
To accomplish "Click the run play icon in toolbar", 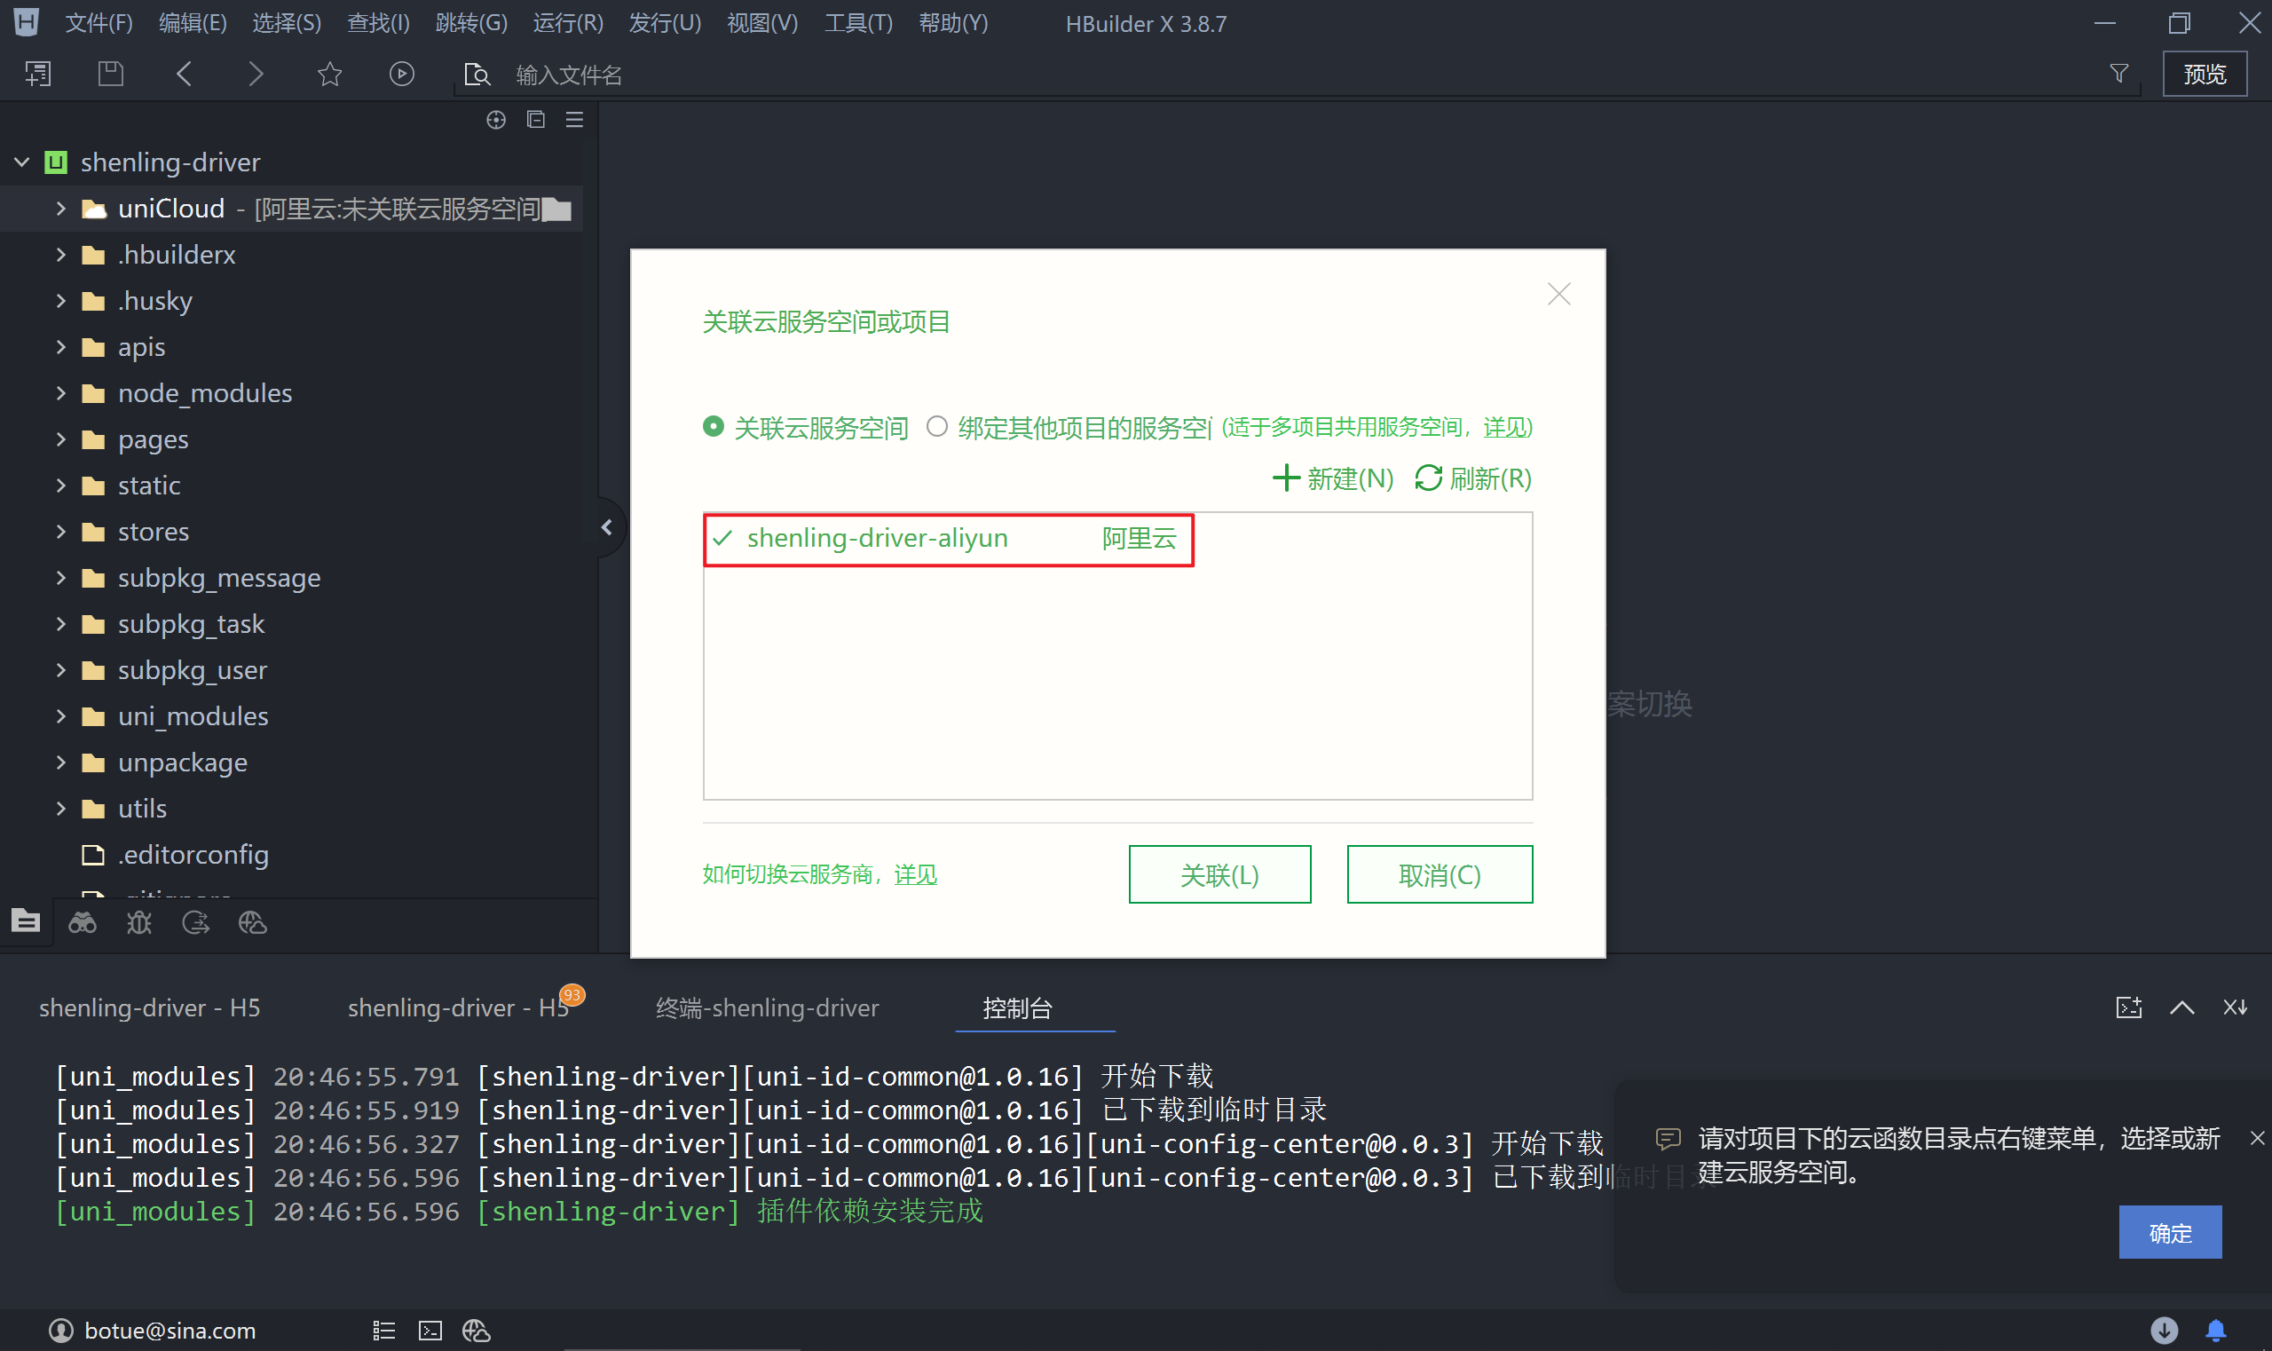I will pyautogui.click(x=401, y=74).
